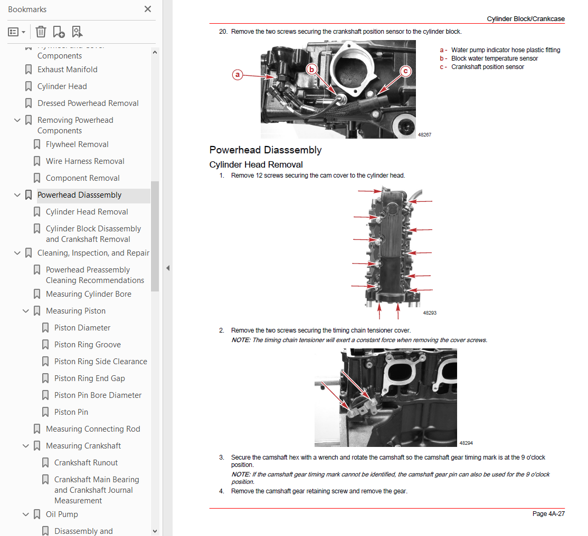Viewport: 588px width, 536px height.
Task: Click bookmark icon beside Crankshaft Runout
Action: [x=45, y=463]
